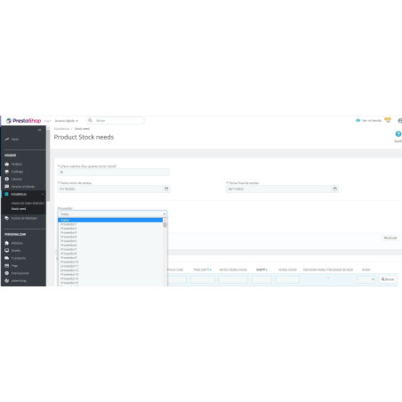Image resolution: width=402 pixels, height=402 pixels.
Task: Select Advanced Sales Statistics submenu item
Action: 28,203
